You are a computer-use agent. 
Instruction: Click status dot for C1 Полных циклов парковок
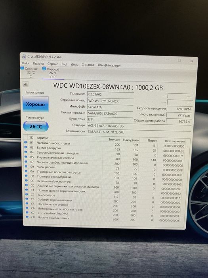click(x=27, y=190)
